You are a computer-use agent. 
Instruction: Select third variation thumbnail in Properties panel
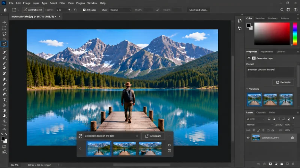coord(286,99)
